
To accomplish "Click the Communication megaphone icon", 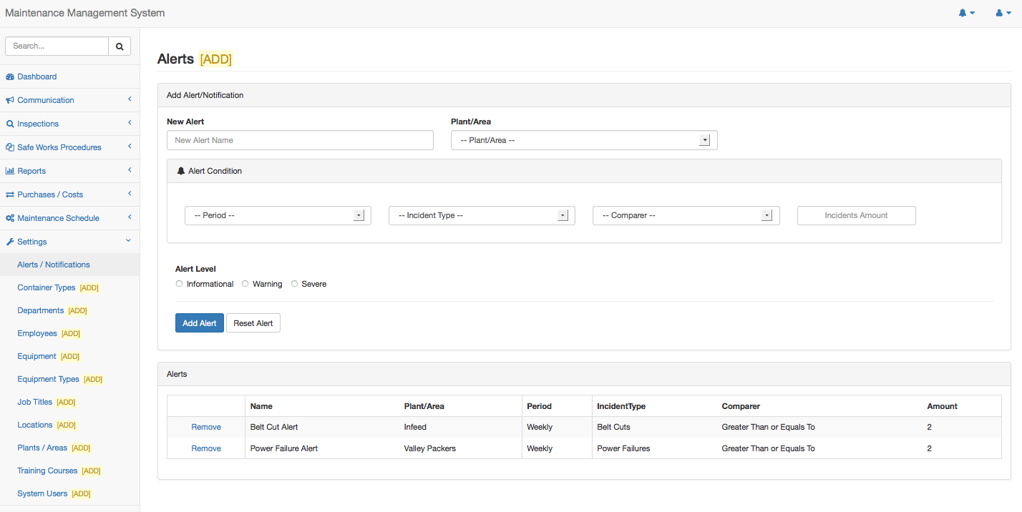I will click(10, 100).
